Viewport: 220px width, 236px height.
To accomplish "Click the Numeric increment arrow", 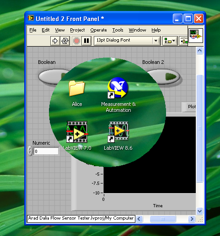I will tap(30, 149).
